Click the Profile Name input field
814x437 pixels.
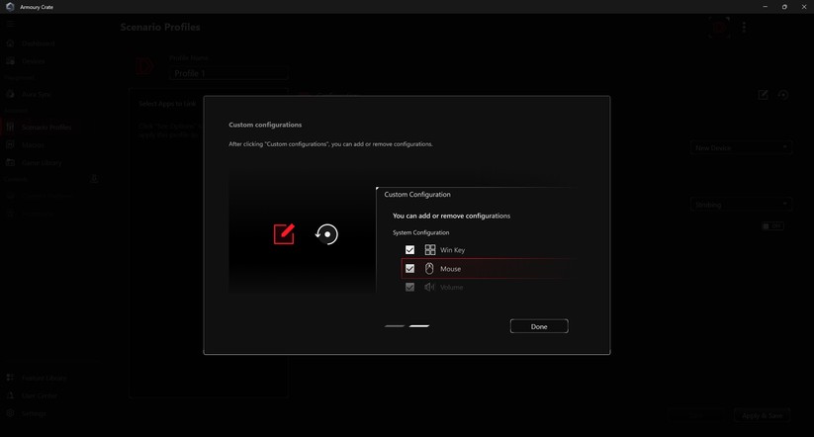[228, 73]
